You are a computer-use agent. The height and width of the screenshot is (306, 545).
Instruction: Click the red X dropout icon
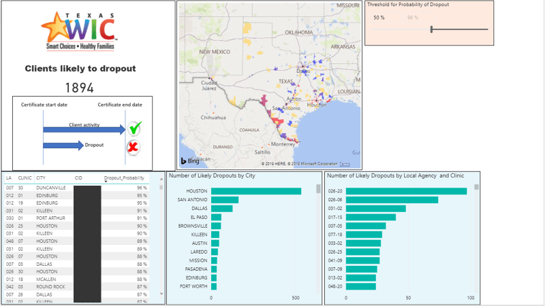[x=134, y=146]
